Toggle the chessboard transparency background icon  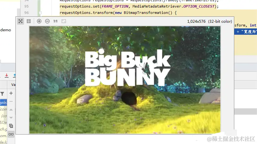(21, 21)
